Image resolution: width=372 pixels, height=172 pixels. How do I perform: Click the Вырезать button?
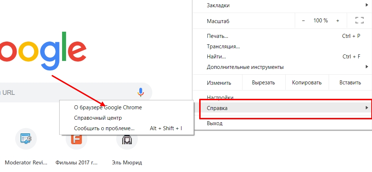tap(263, 83)
